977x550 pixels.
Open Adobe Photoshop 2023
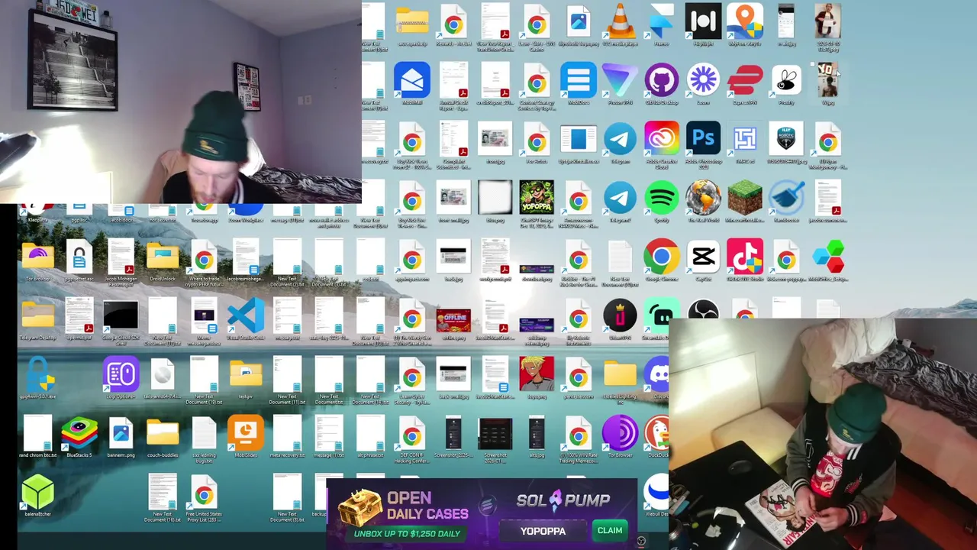coord(703,140)
